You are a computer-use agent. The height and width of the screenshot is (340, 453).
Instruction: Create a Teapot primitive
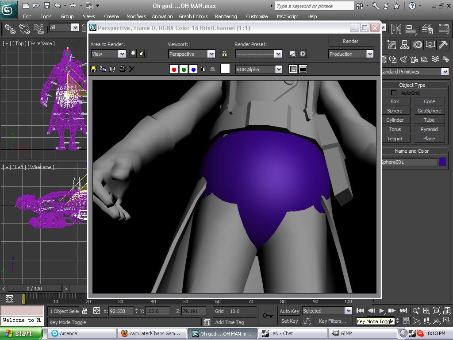395,139
